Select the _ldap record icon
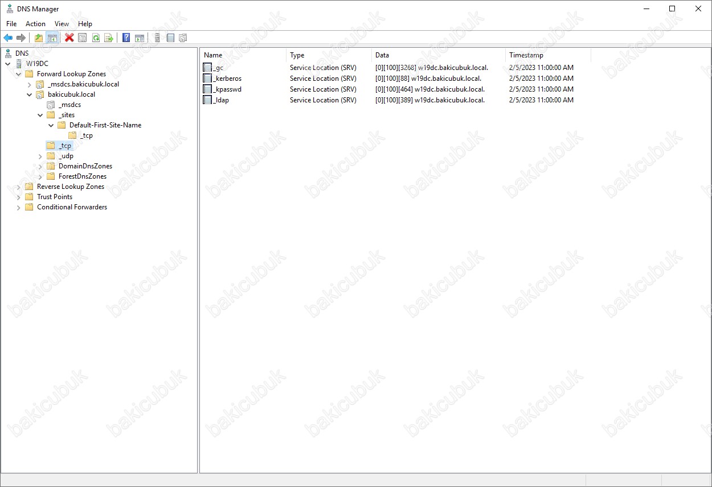This screenshot has height=487, width=712. pos(208,100)
